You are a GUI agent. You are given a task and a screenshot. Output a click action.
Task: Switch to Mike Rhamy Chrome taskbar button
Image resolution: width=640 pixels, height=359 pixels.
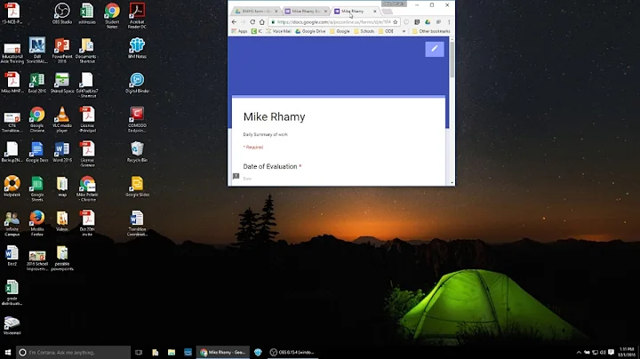pos(223,352)
